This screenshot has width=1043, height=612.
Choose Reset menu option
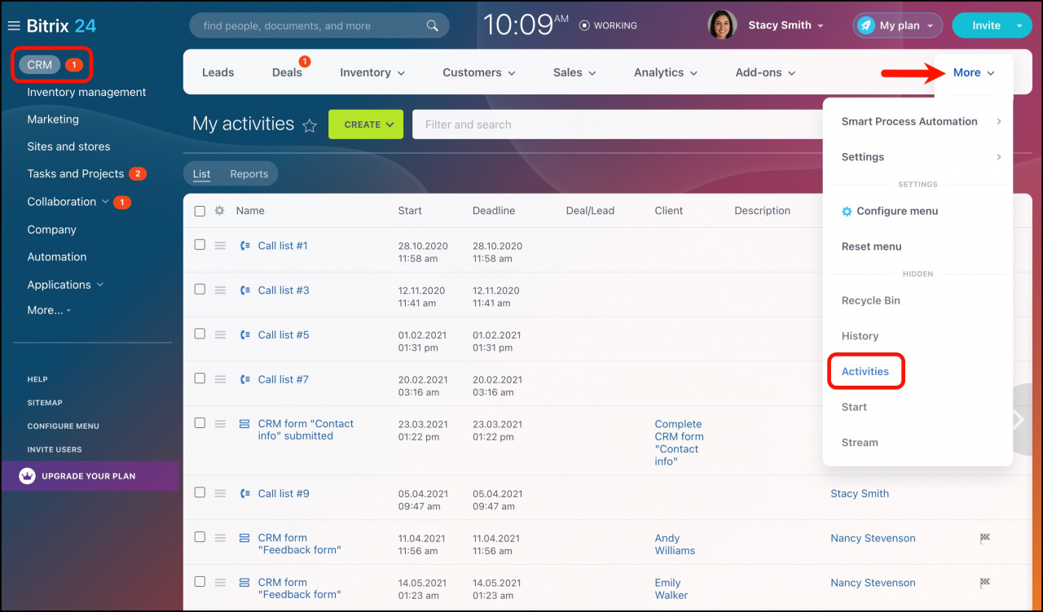pos(871,247)
